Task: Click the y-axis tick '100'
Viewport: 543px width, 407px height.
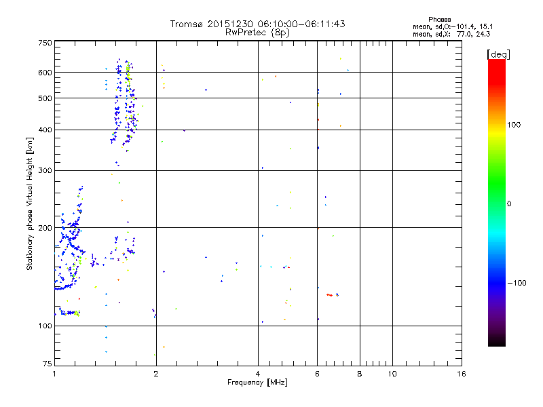Action: 45,326
